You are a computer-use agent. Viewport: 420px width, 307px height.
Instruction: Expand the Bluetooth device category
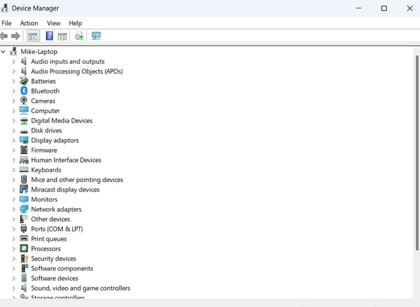[x=14, y=91]
